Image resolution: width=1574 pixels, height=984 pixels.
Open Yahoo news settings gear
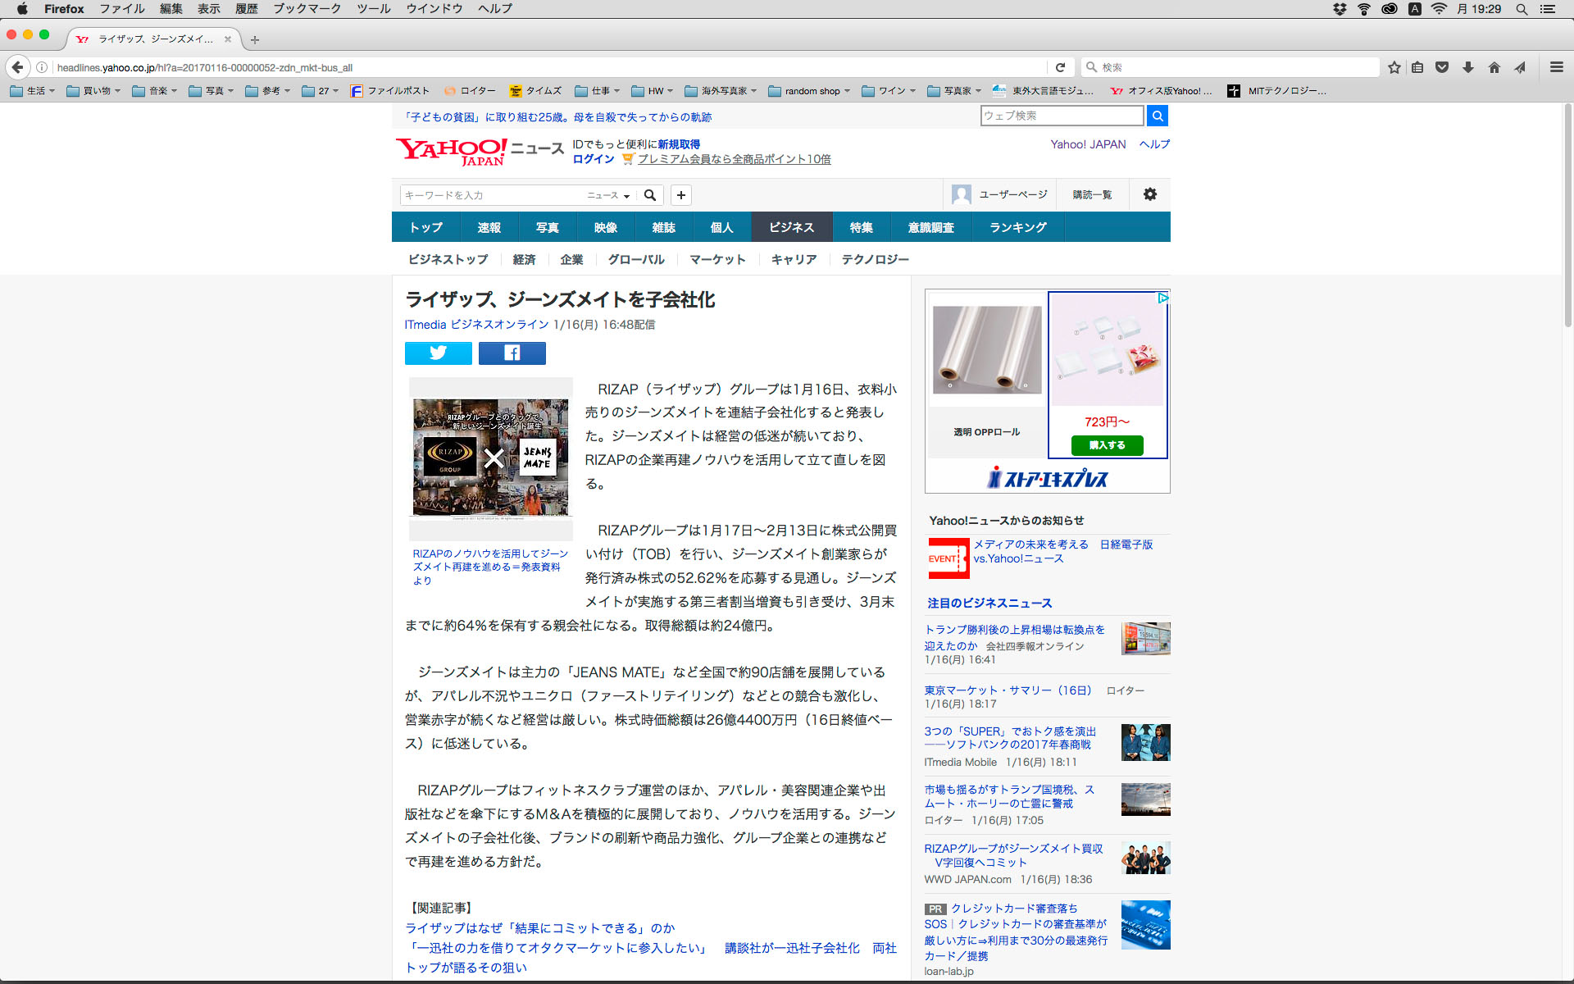pos(1149,194)
